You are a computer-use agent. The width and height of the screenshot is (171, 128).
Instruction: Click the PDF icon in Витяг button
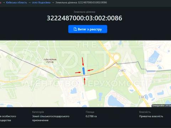pos(75,29)
